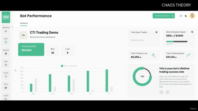
Task: Click the $6,250 Total Trading Loss value
Action: tap(136, 57)
